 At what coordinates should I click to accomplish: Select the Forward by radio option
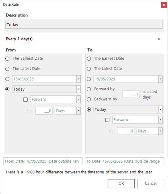point(89,89)
